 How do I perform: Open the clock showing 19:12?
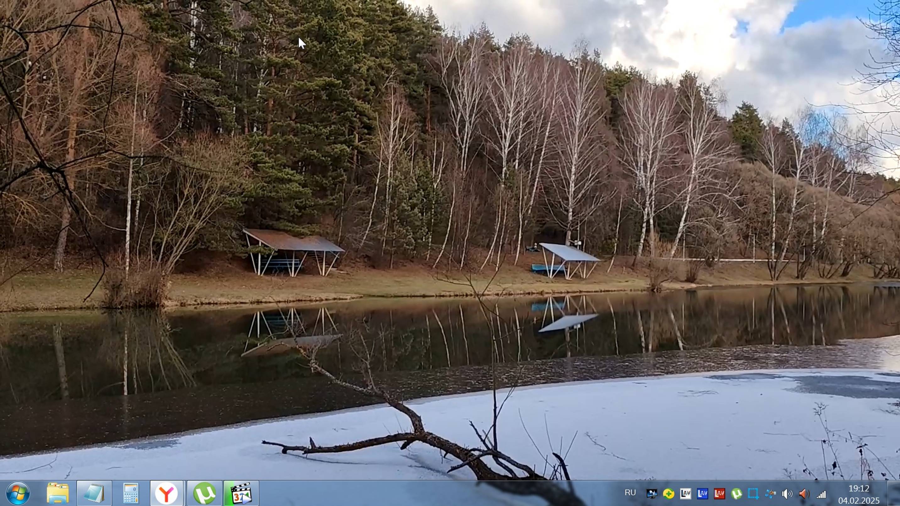pyautogui.click(x=859, y=494)
